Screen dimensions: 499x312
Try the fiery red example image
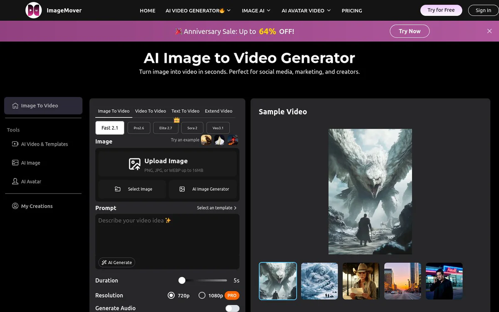[x=233, y=140]
